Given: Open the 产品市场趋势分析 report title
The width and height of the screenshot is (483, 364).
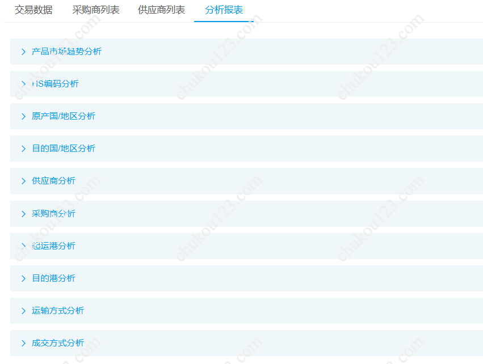Looking at the screenshot, I should [x=66, y=52].
